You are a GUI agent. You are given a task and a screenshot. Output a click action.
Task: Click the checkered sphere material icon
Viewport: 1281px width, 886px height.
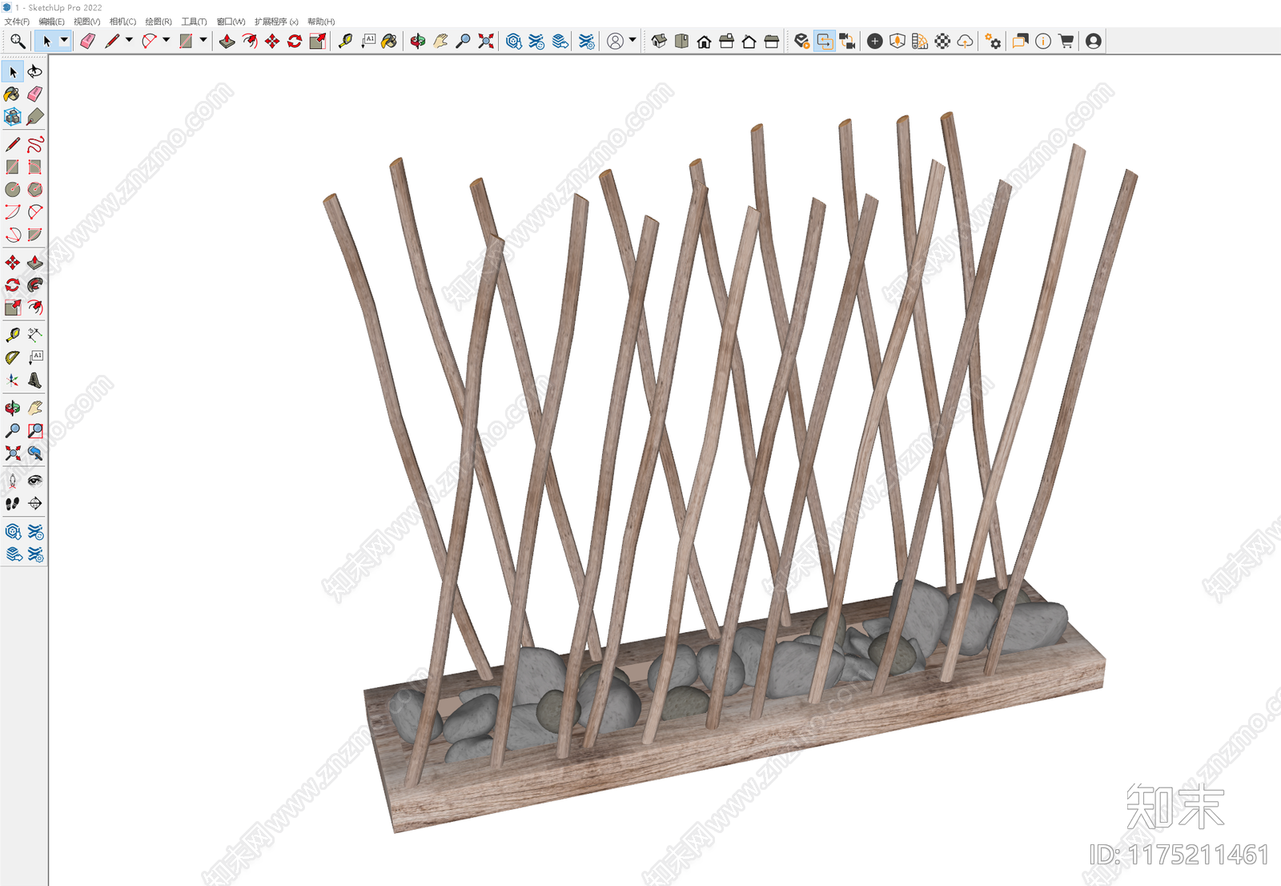tap(942, 41)
